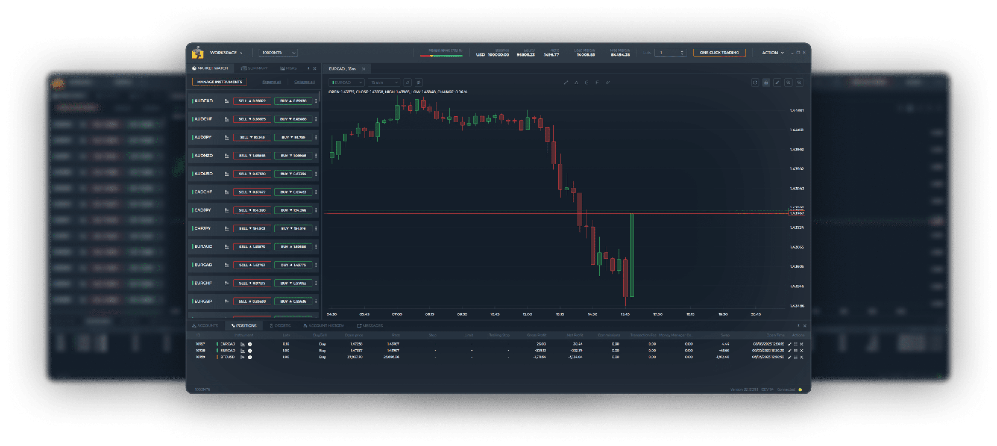Click MANAGE INSTRUMENTS button
The image size is (997, 446).
tap(218, 82)
